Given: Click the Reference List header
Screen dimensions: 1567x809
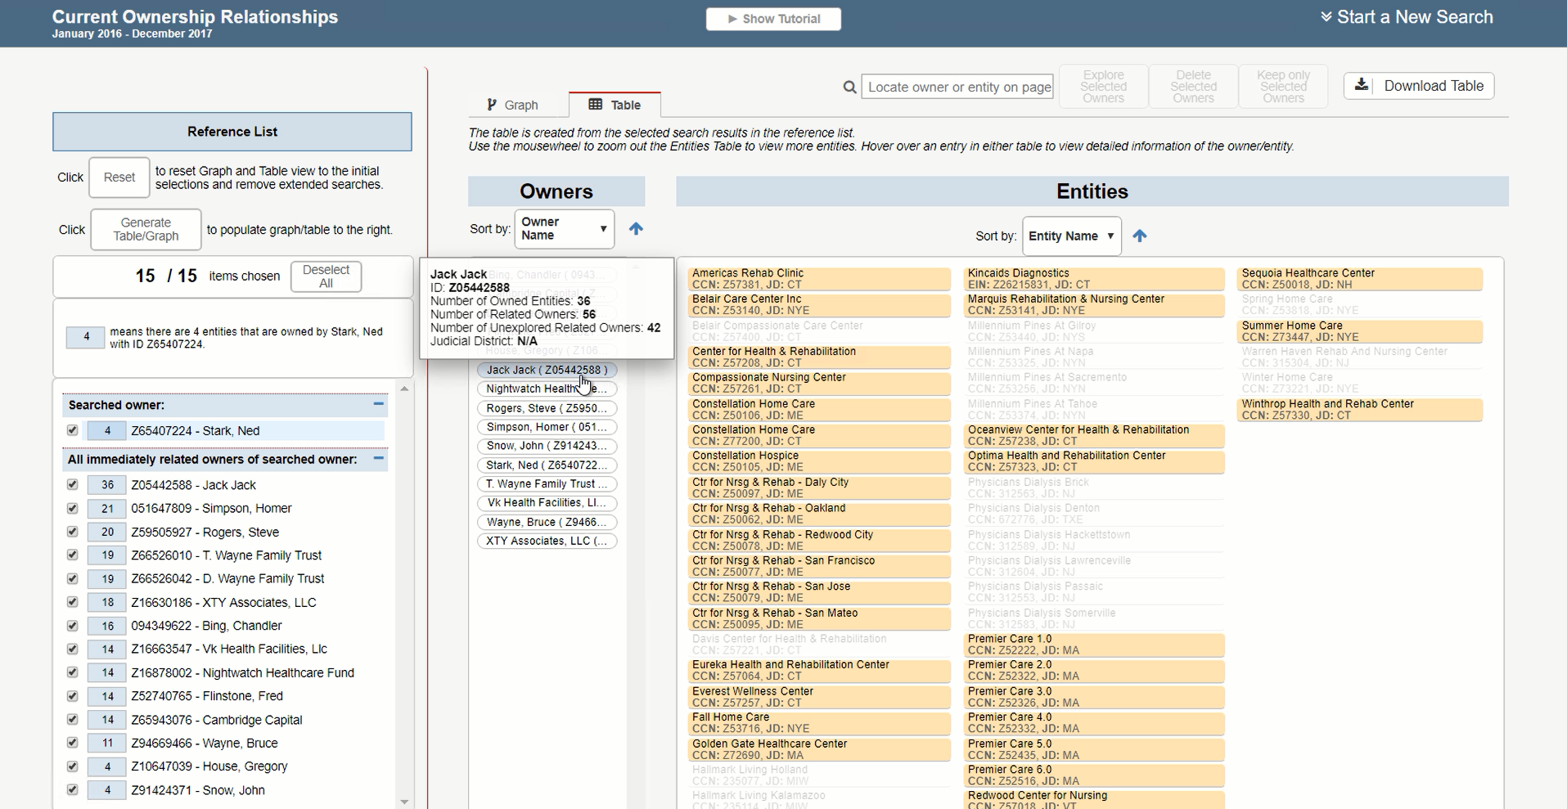Looking at the screenshot, I should [232, 132].
